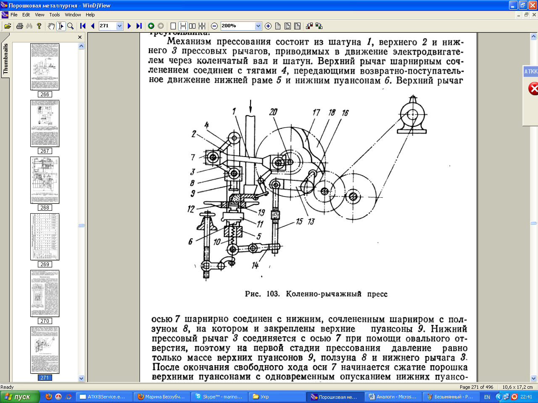Click the green Back navigation arrow
The image size is (538, 403).
tap(151, 26)
